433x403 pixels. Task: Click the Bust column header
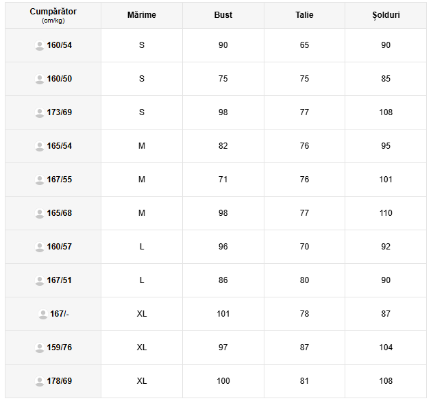point(223,15)
